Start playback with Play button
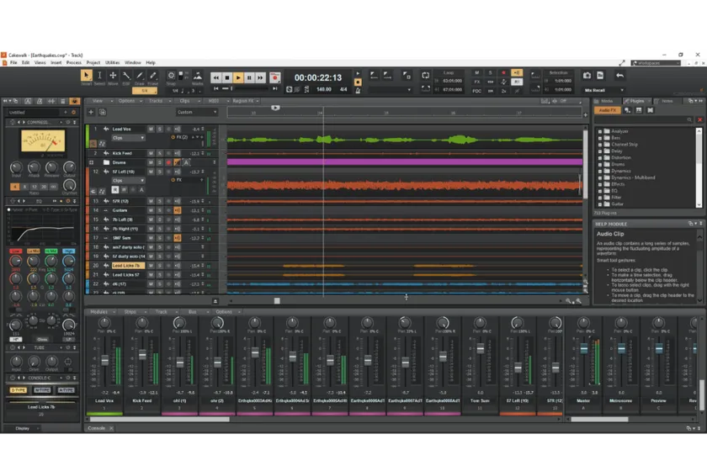Screen dimensions: 707x471 pyautogui.click(x=238, y=77)
